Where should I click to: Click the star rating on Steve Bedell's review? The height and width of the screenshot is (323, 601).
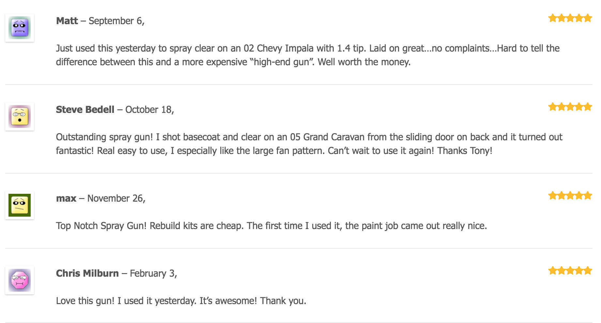570,107
